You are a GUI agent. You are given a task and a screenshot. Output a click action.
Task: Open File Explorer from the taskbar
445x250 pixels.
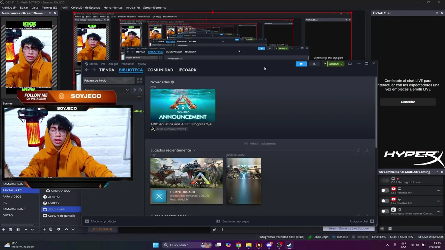(249, 245)
